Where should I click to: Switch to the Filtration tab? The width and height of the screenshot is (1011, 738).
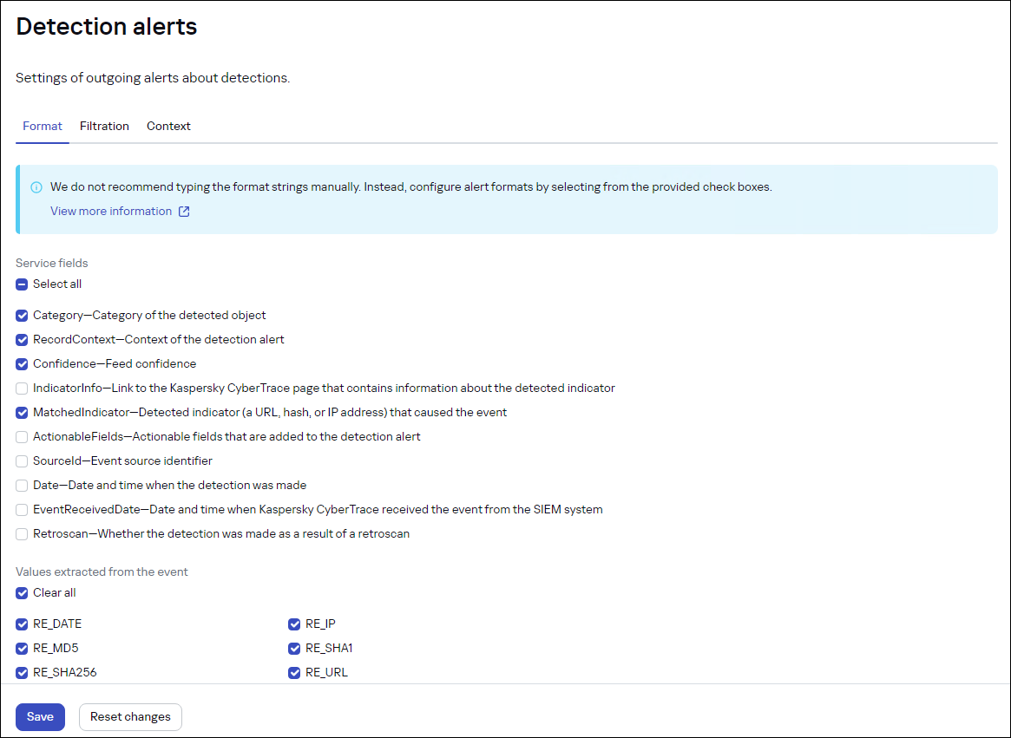pyautogui.click(x=104, y=126)
